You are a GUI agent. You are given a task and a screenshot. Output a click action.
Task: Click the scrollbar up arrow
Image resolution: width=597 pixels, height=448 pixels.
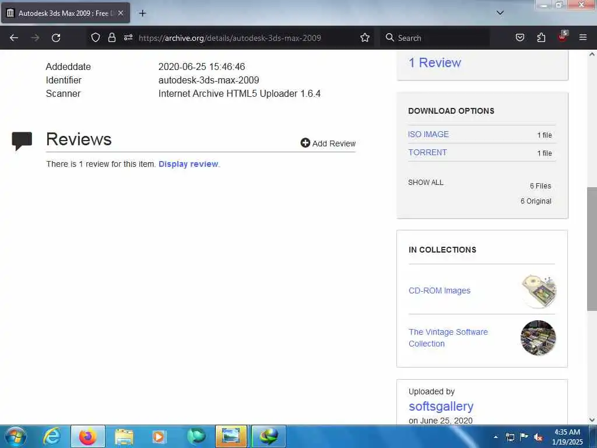click(592, 54)
